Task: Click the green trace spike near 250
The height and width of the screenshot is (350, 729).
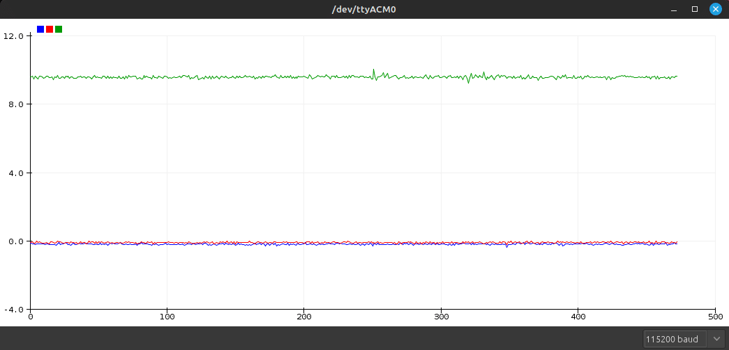Action: click(x=374, y=70)
